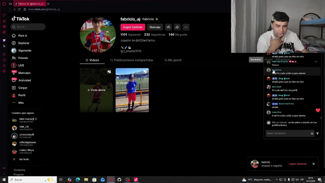Open Visto ahora video thumbnail
This screenshot has width=325, height=183.
[x=96, y=90]
